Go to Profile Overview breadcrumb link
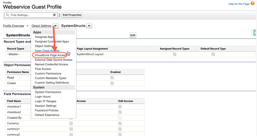This screenshot has width=257, height=136. pos(13,26)
